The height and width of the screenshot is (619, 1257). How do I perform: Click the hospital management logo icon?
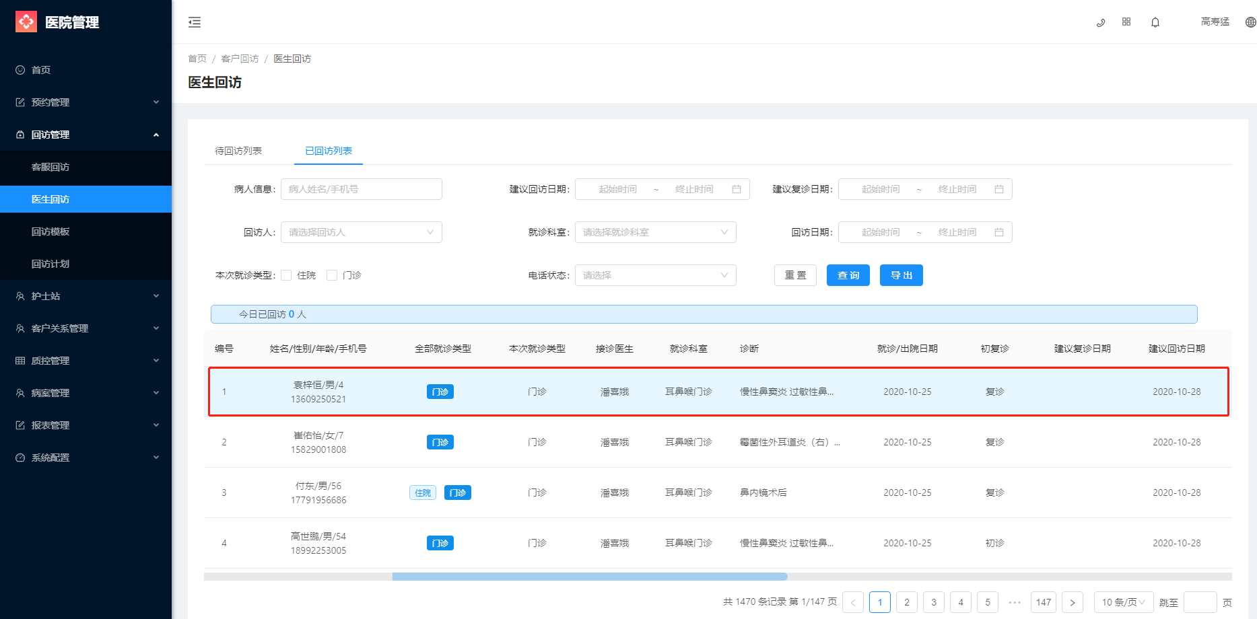click(x=26, y=22)
